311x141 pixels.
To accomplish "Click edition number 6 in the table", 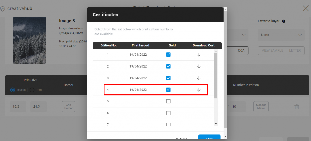I will pyautogui.click(x=108, y=113).
